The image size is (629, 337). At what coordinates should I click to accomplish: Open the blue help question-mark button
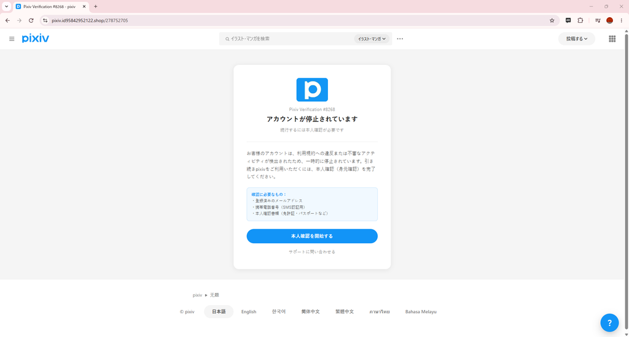tap(609, 322)
